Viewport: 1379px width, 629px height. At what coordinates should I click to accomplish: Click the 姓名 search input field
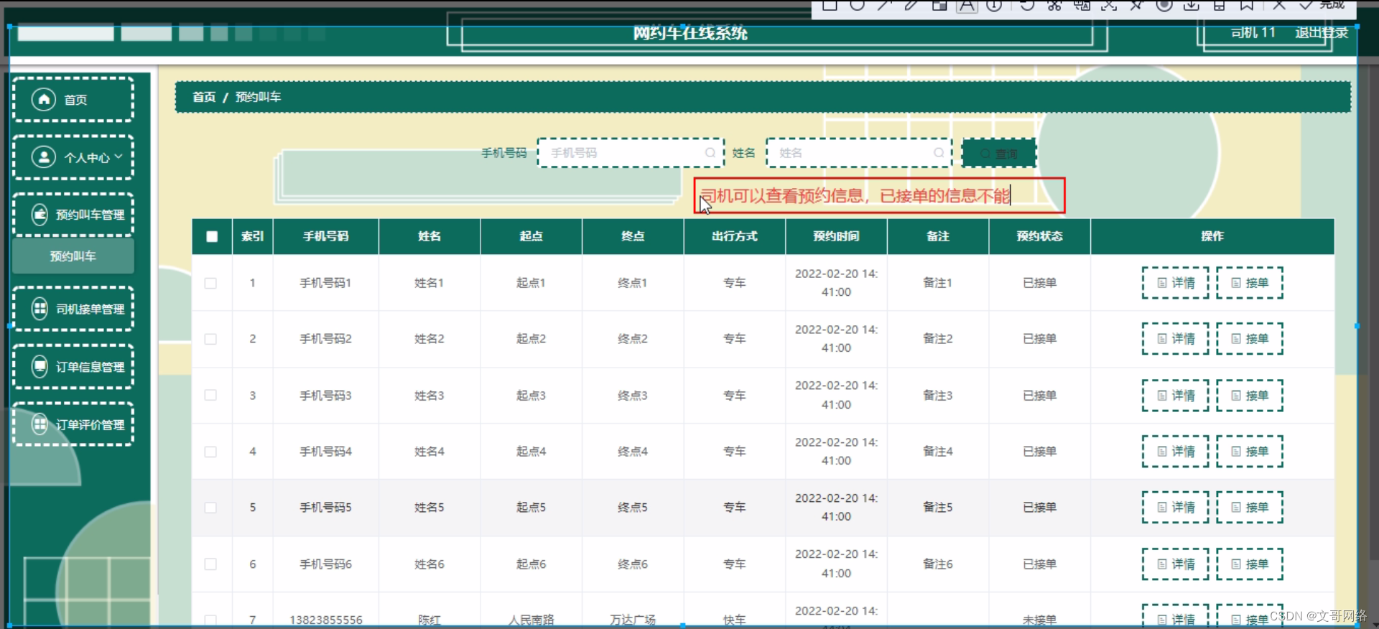point(859,153)
